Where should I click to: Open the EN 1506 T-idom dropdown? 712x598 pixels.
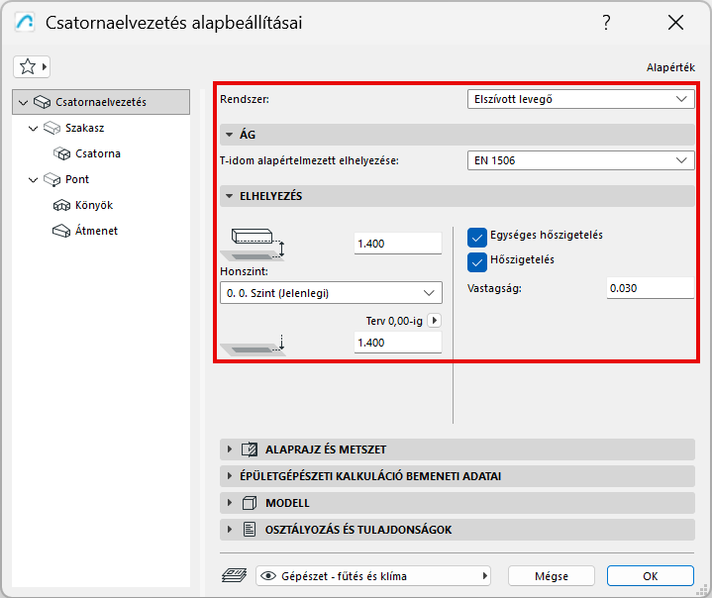coord(580,159)
